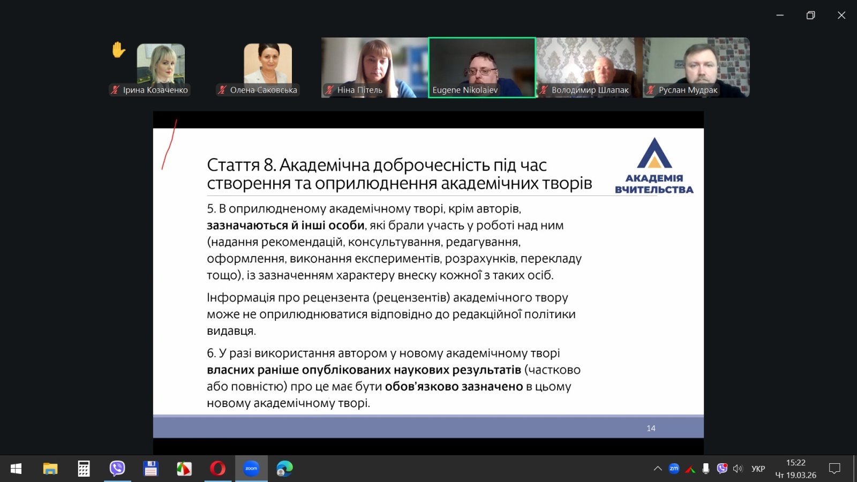857x482 pixels.
Task: Expand the hidden system tray icons chevron
Action: click(x=658, y=469)
